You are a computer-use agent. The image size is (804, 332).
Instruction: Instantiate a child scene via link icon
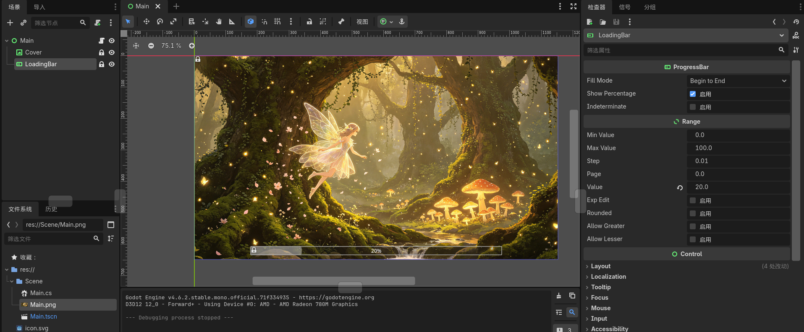(24, 23)
